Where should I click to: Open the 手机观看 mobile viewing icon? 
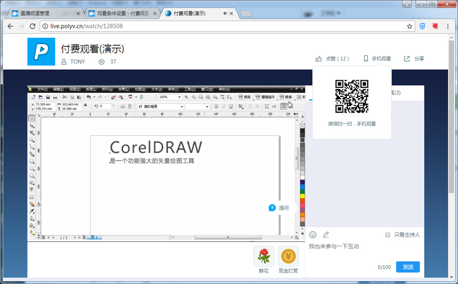(x=366, y=59)
